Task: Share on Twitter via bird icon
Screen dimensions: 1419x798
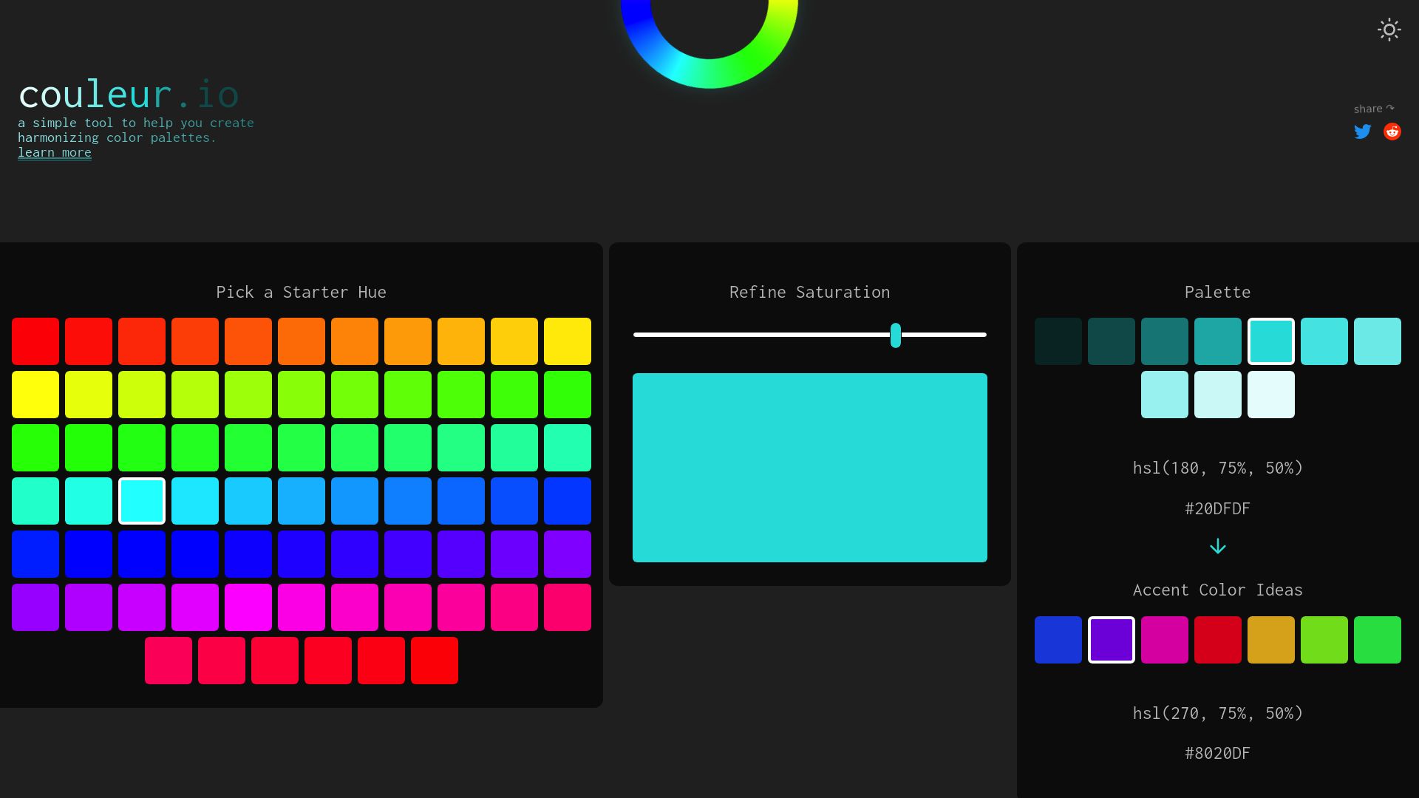Action: (x=1363, y=132)
